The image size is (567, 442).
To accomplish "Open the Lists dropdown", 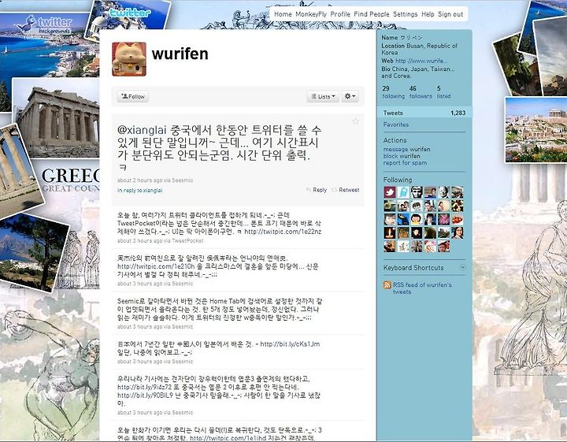I will click(x=324, y=96).
